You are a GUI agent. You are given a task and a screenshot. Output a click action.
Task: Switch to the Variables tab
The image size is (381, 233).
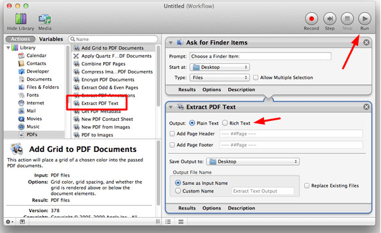(51, 39)
